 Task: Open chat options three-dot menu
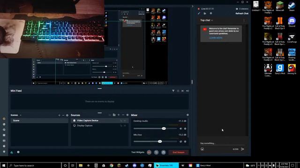244,21
